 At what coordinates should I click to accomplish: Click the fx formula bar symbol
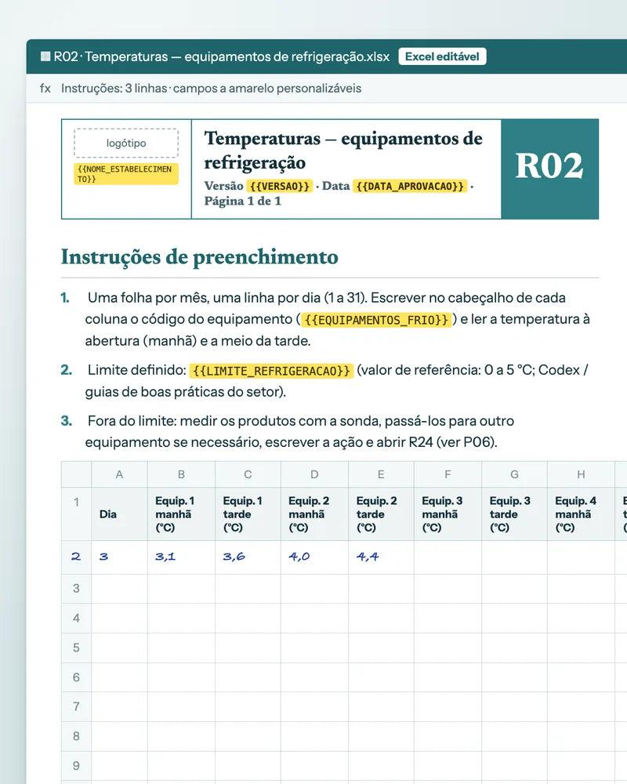pos(45,89)
